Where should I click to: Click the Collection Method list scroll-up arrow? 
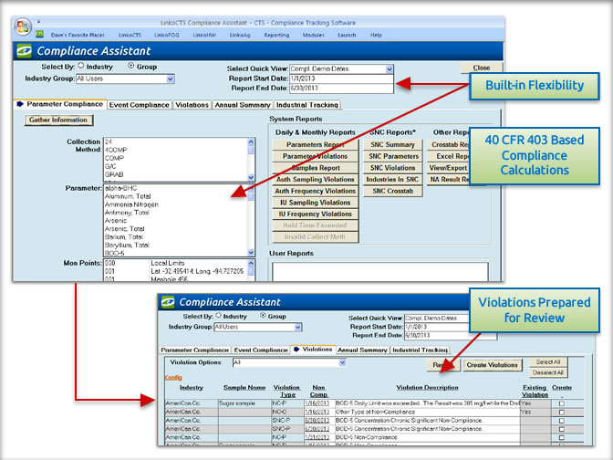[x=251, y=141]
